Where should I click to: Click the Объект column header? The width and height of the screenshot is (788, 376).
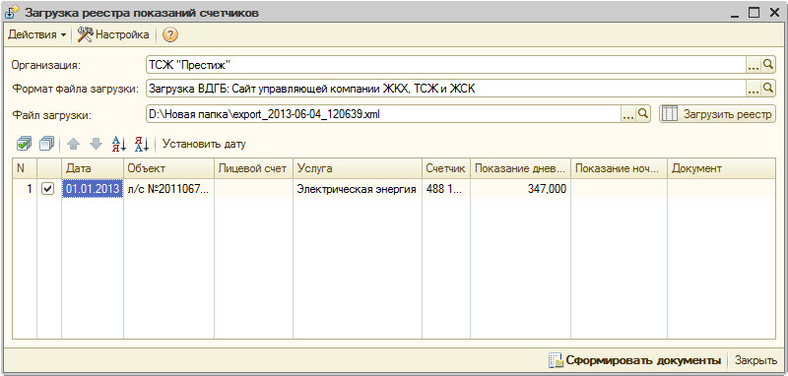(168, 168)
